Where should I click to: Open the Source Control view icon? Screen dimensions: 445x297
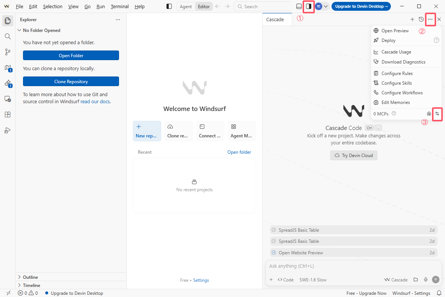7,52
